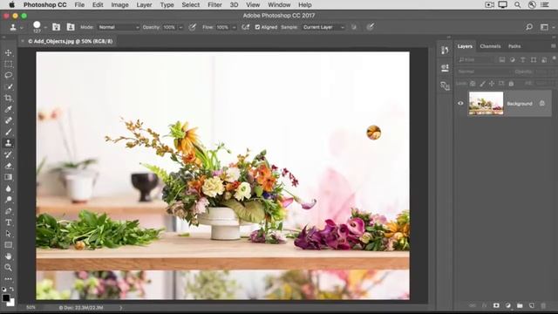558x314 pixels.
Task: Toggle pressure for size button
Action: [x=370, y=27]
